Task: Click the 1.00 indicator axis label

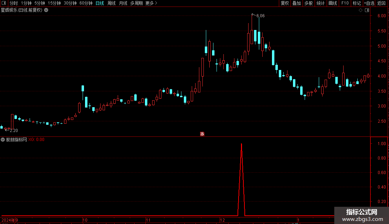Action: coord(381,144)
